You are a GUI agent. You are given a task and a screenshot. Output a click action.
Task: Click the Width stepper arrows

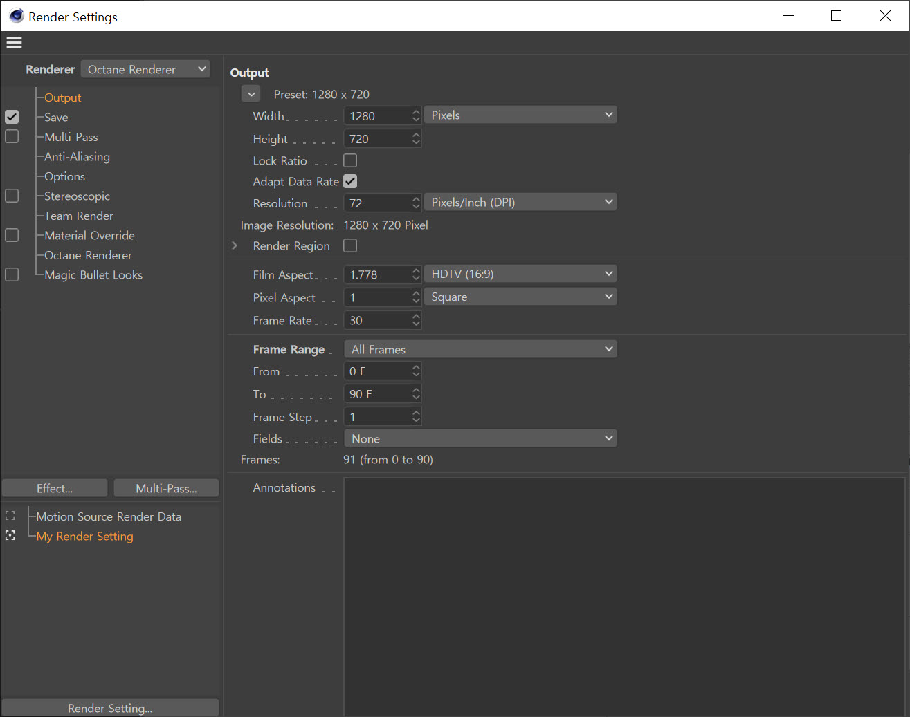click(416, 115)
